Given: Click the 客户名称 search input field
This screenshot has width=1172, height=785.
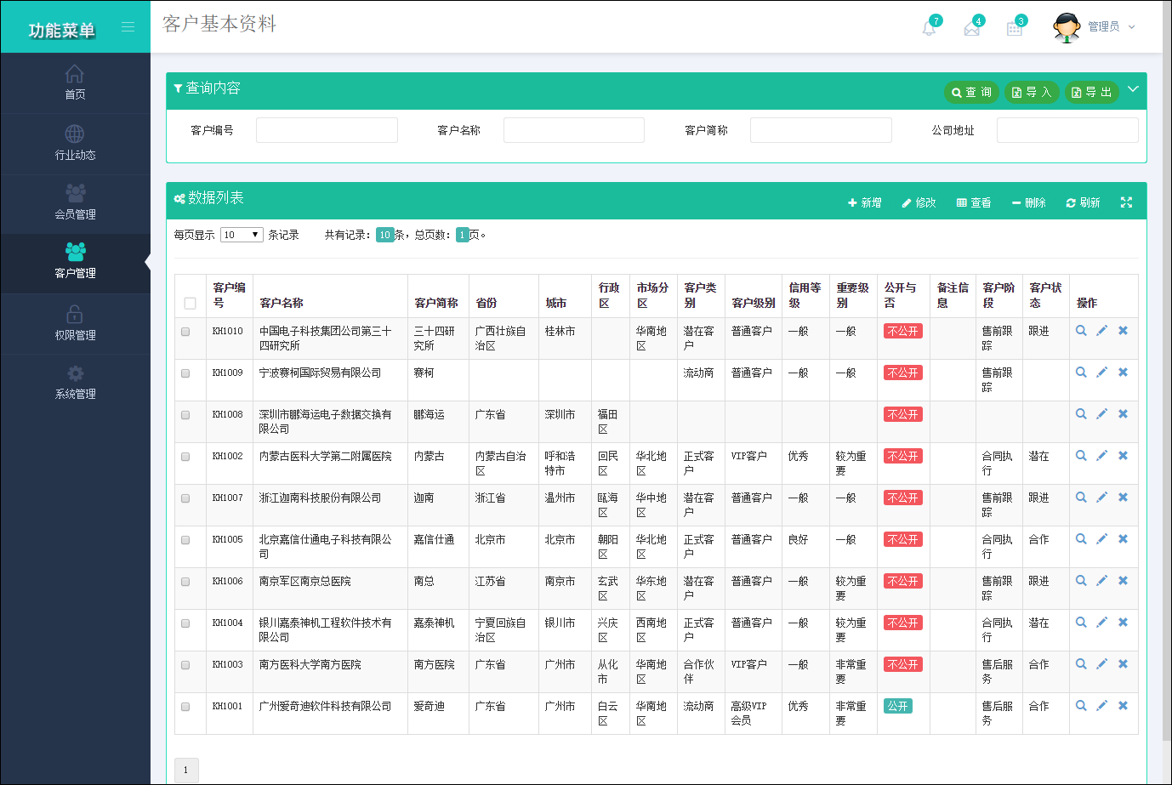Looking at the screenshot, I should pyautogui.click(x=573, y=130).
